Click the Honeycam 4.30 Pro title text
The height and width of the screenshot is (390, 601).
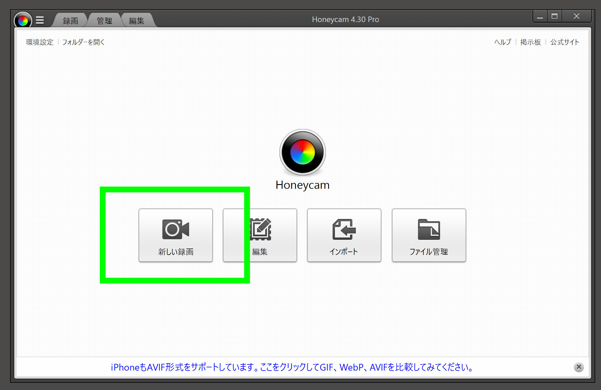point(345,19)
